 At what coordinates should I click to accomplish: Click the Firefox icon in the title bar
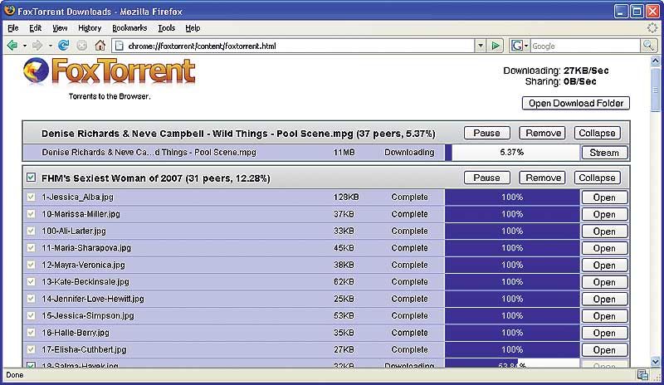[9, 10]
